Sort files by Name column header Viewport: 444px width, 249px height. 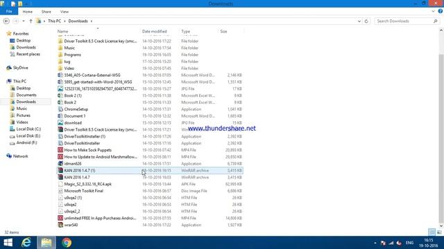click(98, 31)
